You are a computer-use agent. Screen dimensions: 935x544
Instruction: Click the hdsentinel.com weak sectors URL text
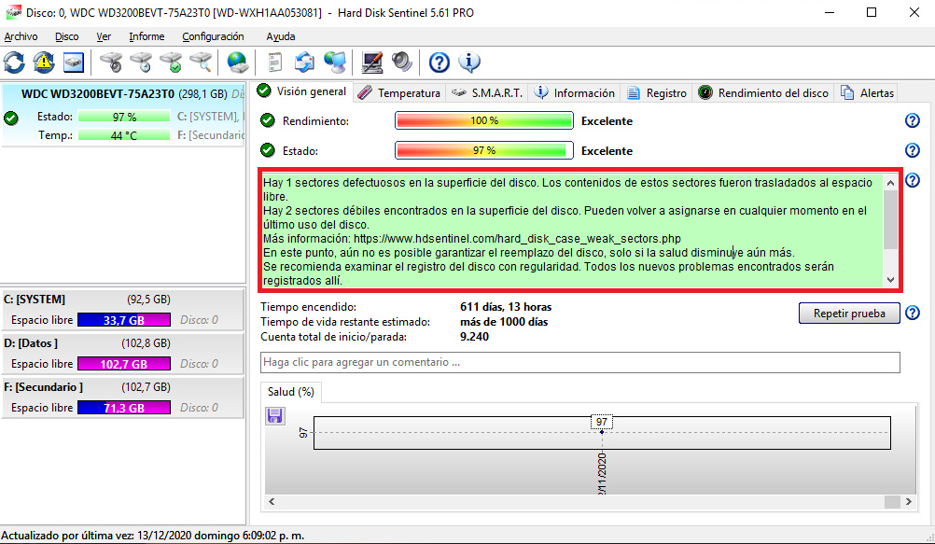(517, 239)
